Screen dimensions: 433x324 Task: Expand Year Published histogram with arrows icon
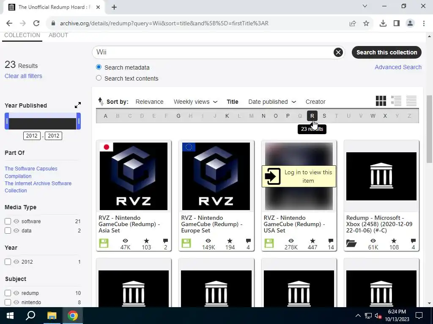point(78,105)
